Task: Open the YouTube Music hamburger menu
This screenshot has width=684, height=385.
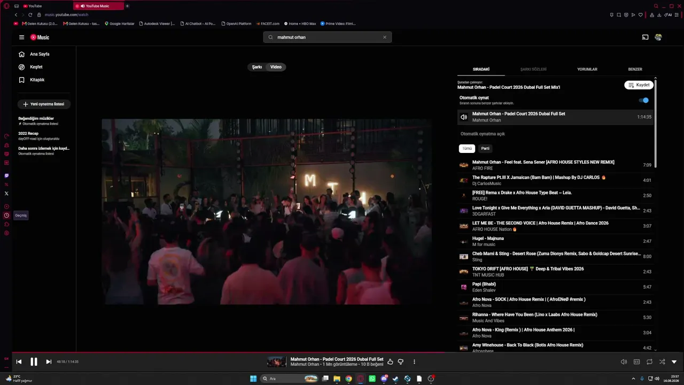Action: (21, 37)
